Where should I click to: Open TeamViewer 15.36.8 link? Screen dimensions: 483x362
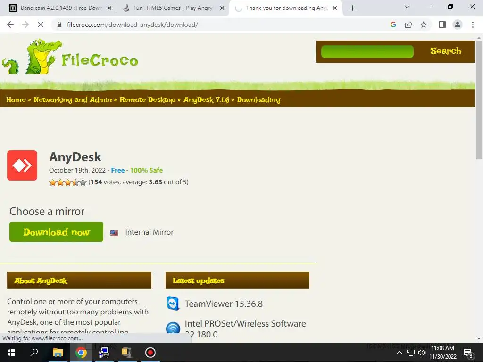click(224, 304)
